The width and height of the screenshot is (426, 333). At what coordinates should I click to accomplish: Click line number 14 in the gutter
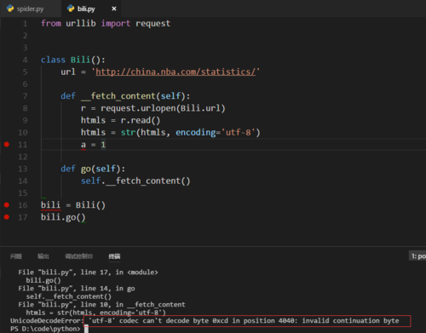(x=23, y=181)
